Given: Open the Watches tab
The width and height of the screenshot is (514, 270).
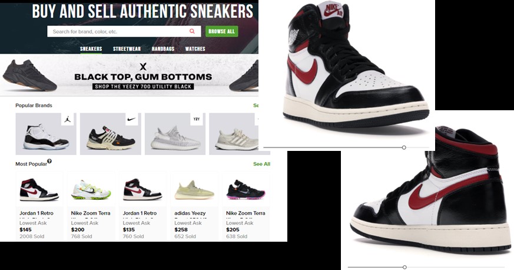Looking at the screenshot, I should coord(195,49).
